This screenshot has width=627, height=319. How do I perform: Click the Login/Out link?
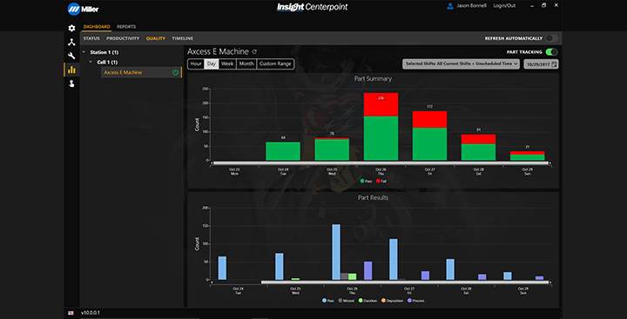pyautogui.click(x=504, y=6)
